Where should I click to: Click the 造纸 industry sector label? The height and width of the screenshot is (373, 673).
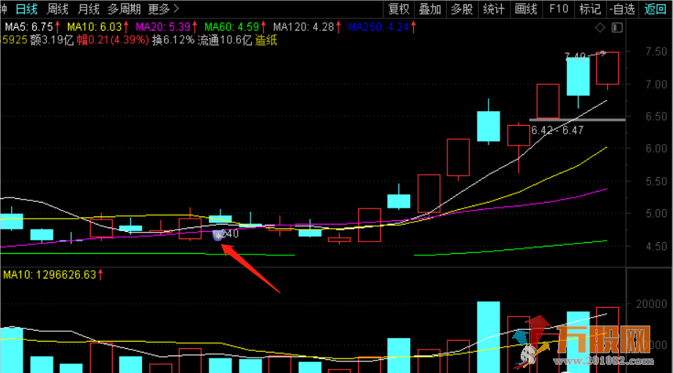tap(266, 41)
